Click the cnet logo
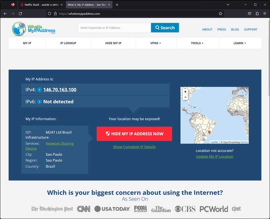 click(x=236, y=209)
